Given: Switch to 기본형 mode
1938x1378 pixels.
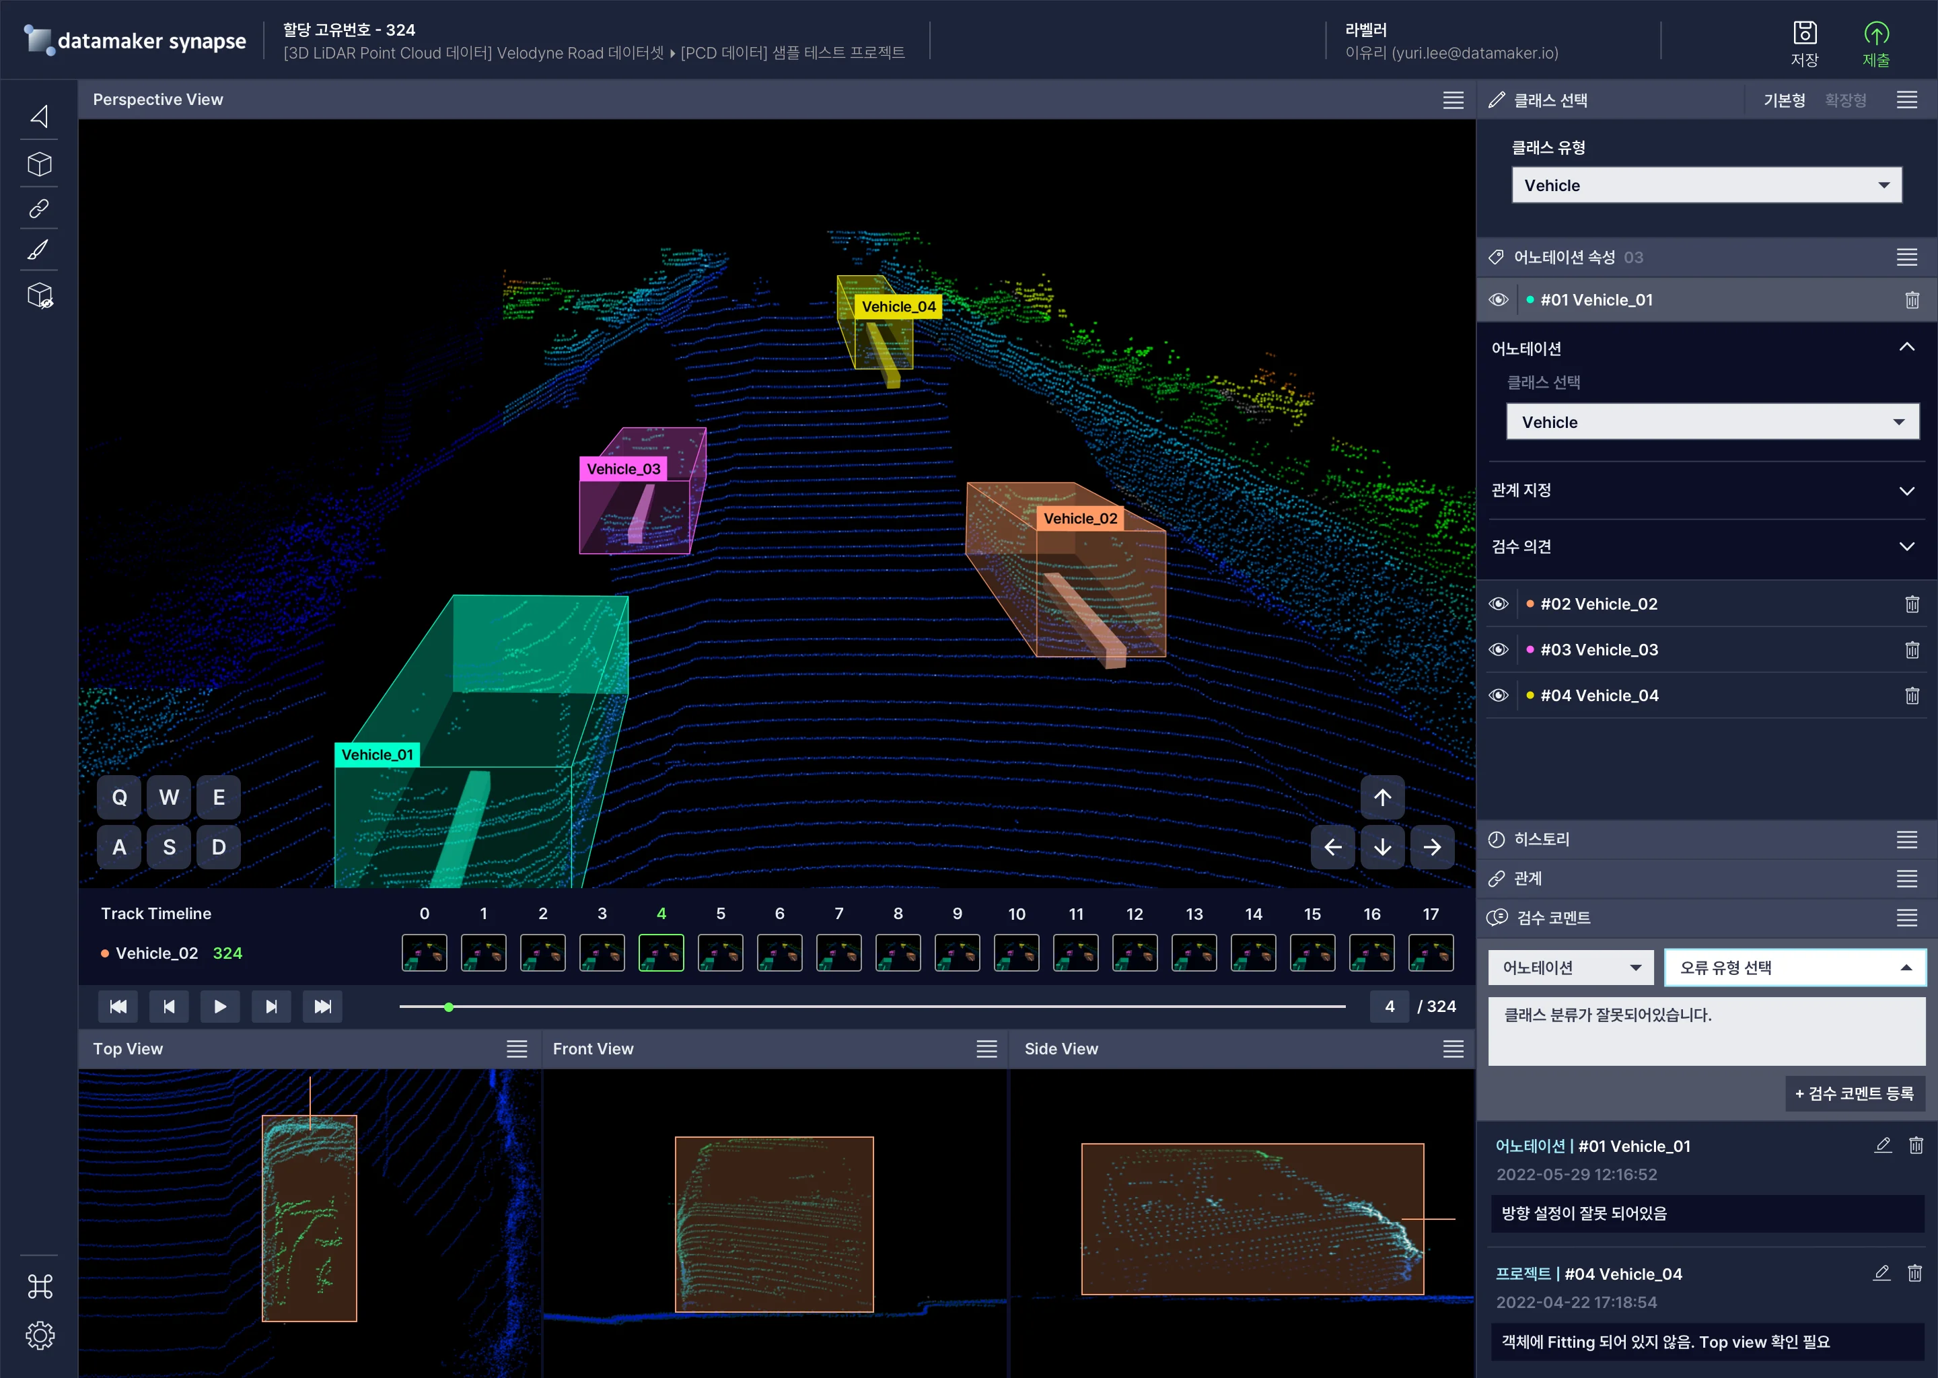Looking at the screenshot, I should (1785, 100).
